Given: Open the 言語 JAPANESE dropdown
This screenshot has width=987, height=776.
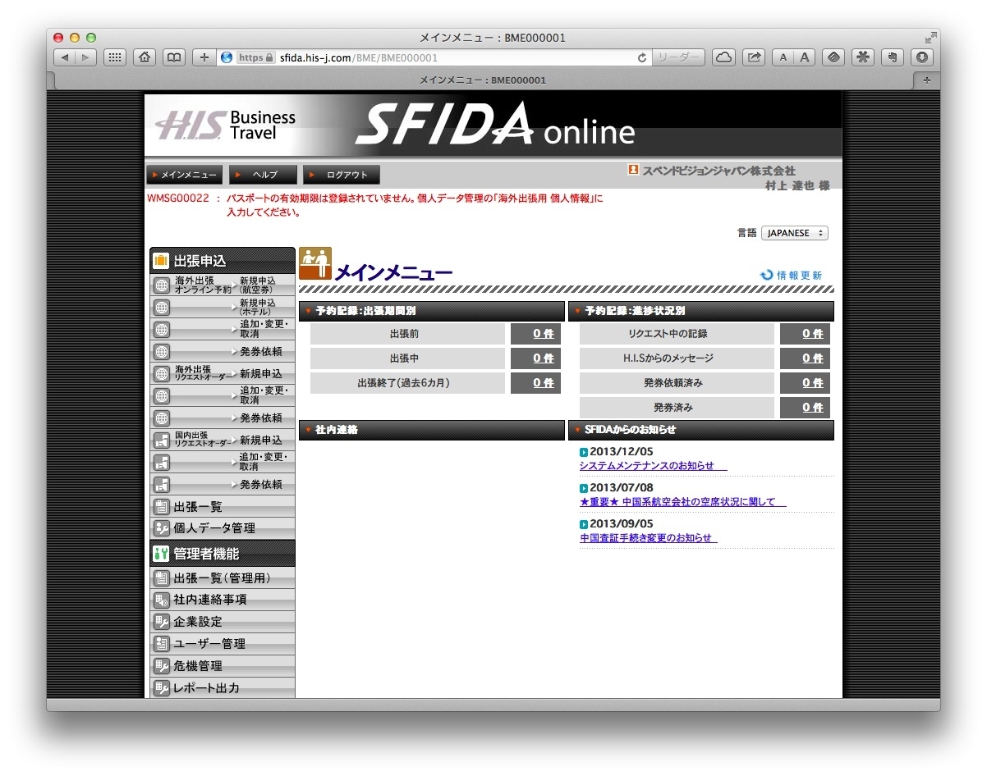Looking at the screenshot, I should click(794, 233).
